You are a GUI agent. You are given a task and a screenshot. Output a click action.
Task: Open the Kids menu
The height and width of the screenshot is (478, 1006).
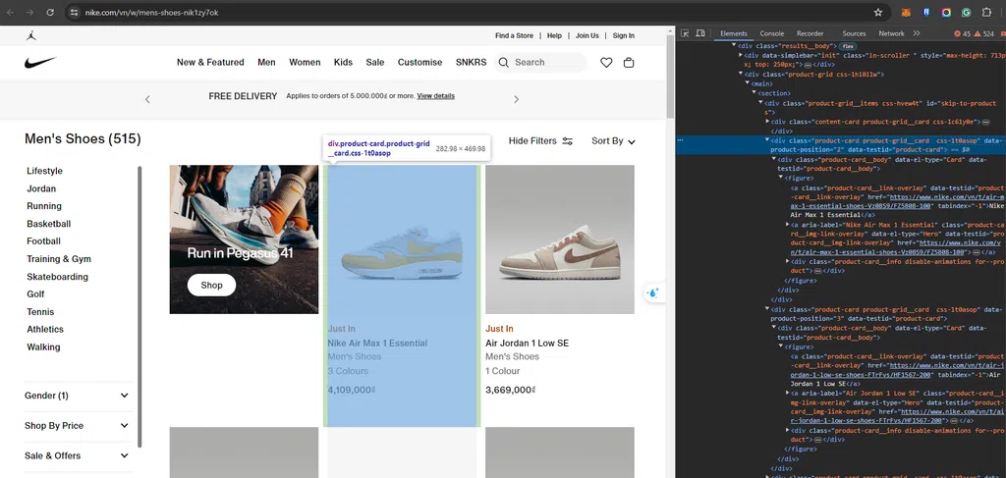[x=343, y=62]
